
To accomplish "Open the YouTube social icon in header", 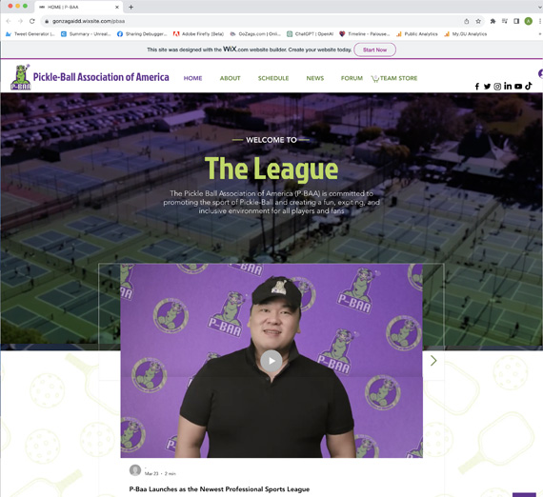I will pos(518,87).
